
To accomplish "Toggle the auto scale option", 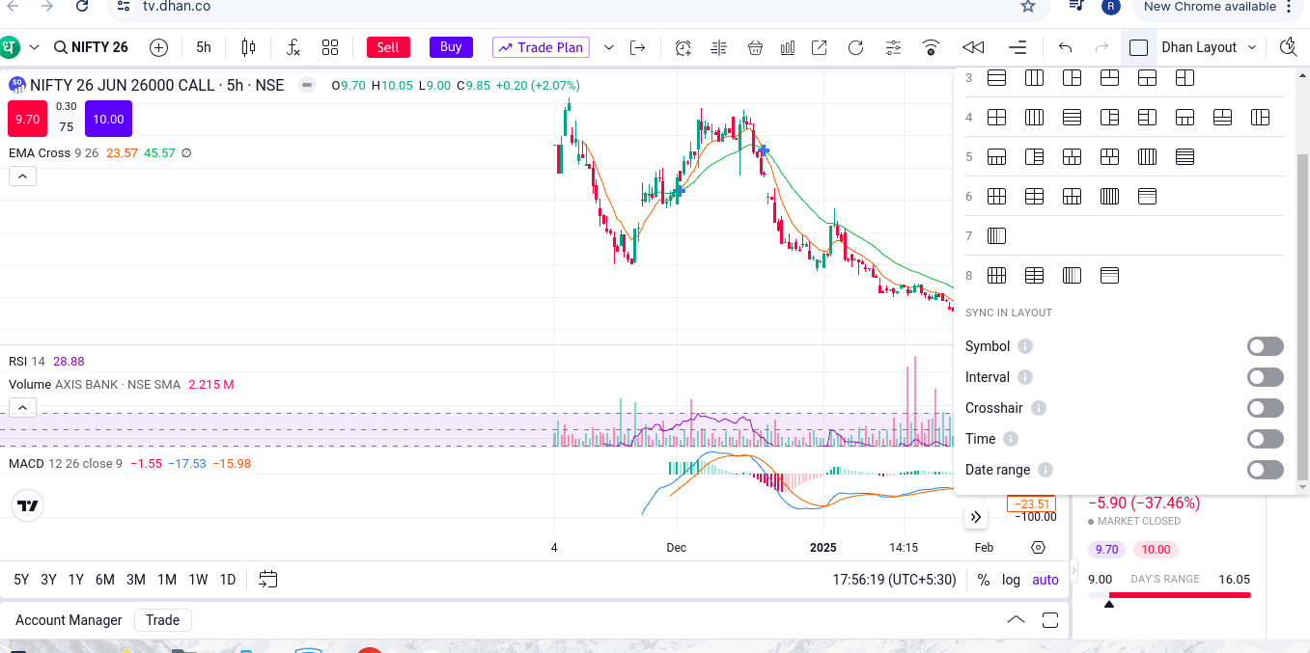I will pyautogui.click(x=1045, y=580).
